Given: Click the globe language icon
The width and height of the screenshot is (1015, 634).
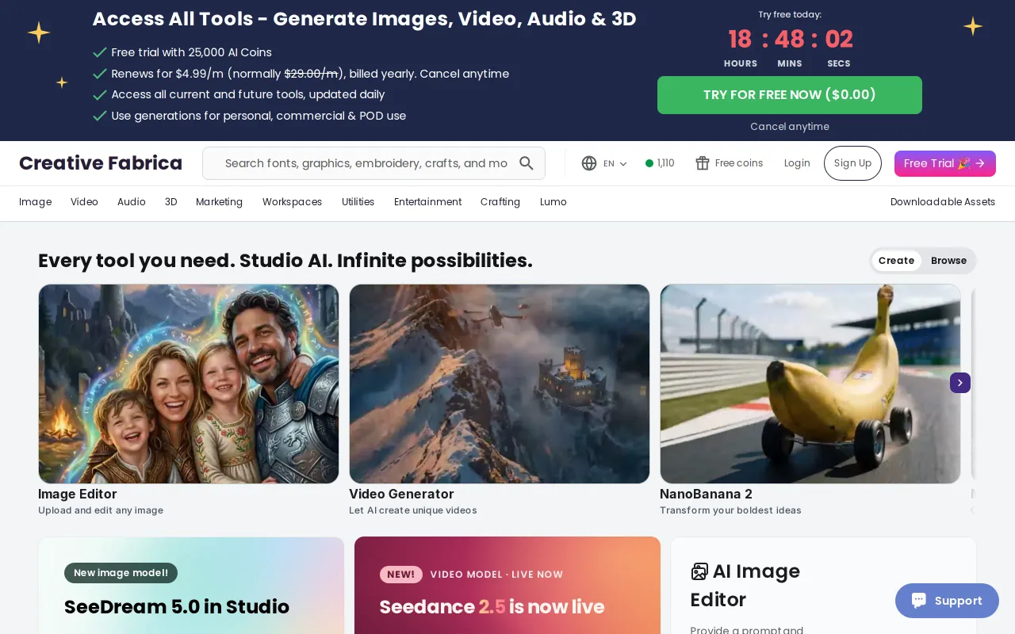Looking at the screenshot, I should coord(589,163).
